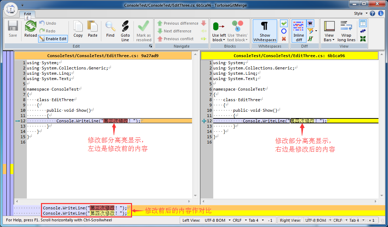Copy selected text using Copy icon

point(78,29)
